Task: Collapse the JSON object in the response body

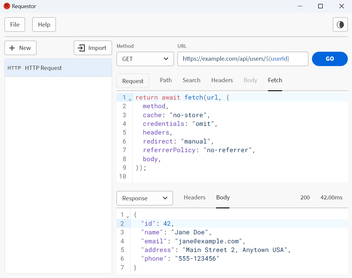Action: tap(128, 216)
